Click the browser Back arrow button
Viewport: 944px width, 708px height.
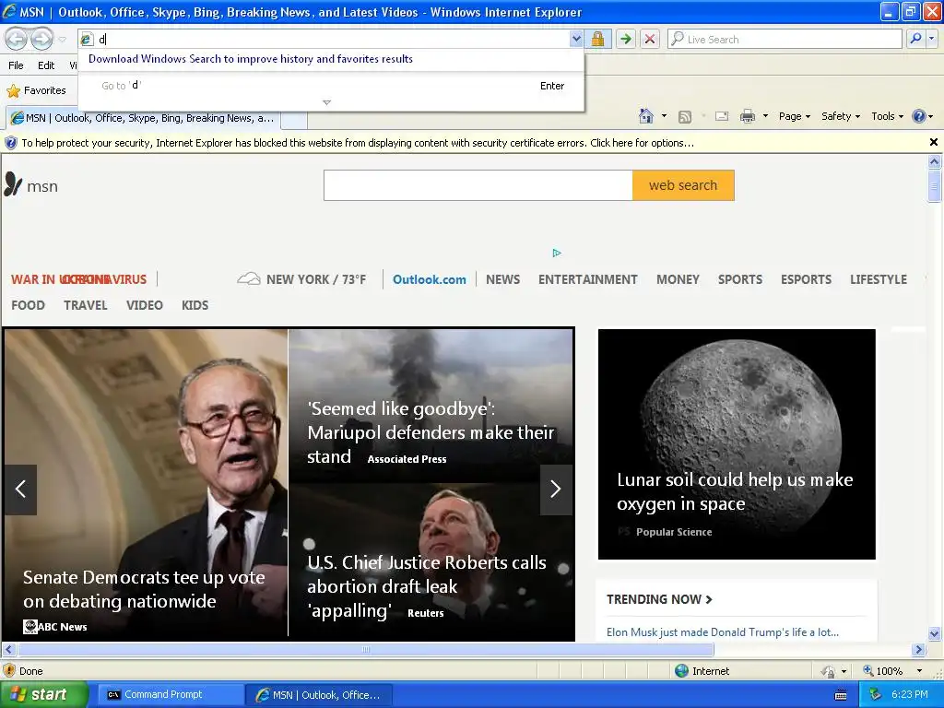click(x=17, y=39)
